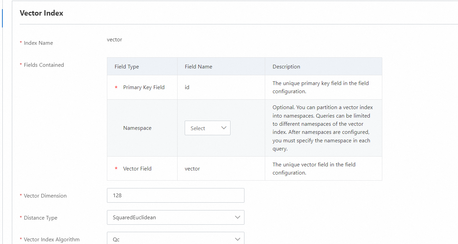Viewport: 458px width, 244px height.
Task: Open the Namespace Select dropdown
Action: click(x=207, y=128)
